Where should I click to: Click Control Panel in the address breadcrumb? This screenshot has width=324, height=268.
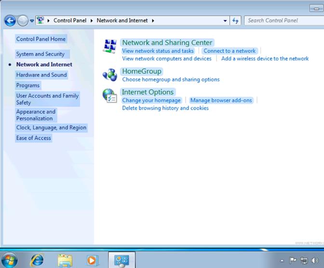(70, 20)
